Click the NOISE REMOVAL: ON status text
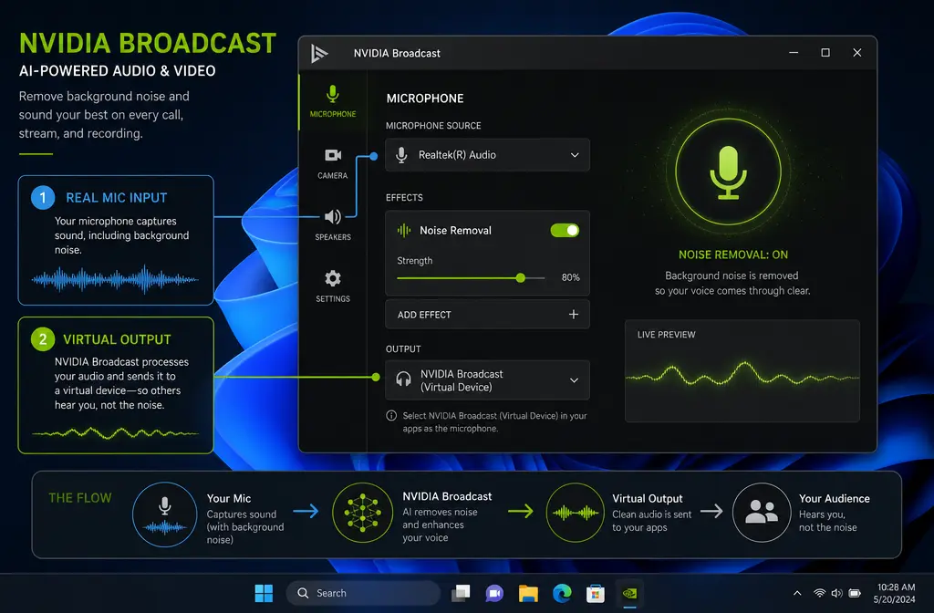Image resolution: width=934 pixels, height=613 pixels. tap(733, 255)
